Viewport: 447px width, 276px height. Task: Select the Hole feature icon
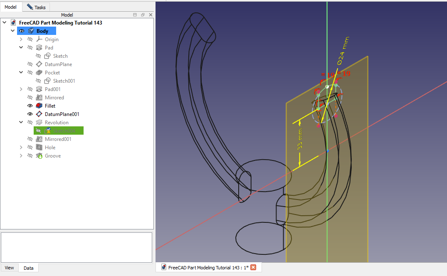[x=39, y=148]
